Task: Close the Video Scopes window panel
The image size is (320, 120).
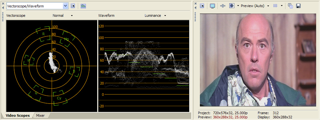Action: click(x=3, y=4)
